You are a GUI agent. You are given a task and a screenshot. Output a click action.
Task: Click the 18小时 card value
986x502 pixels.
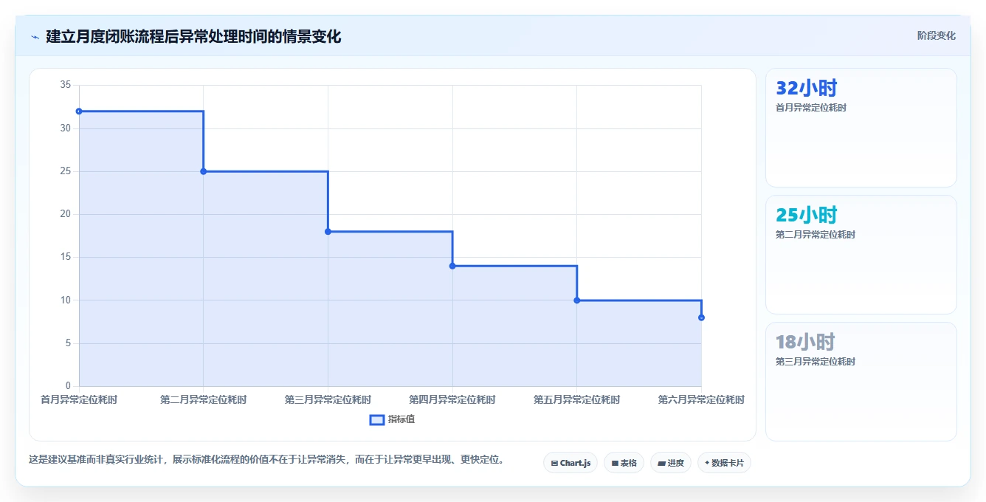(x=805, y=343)
